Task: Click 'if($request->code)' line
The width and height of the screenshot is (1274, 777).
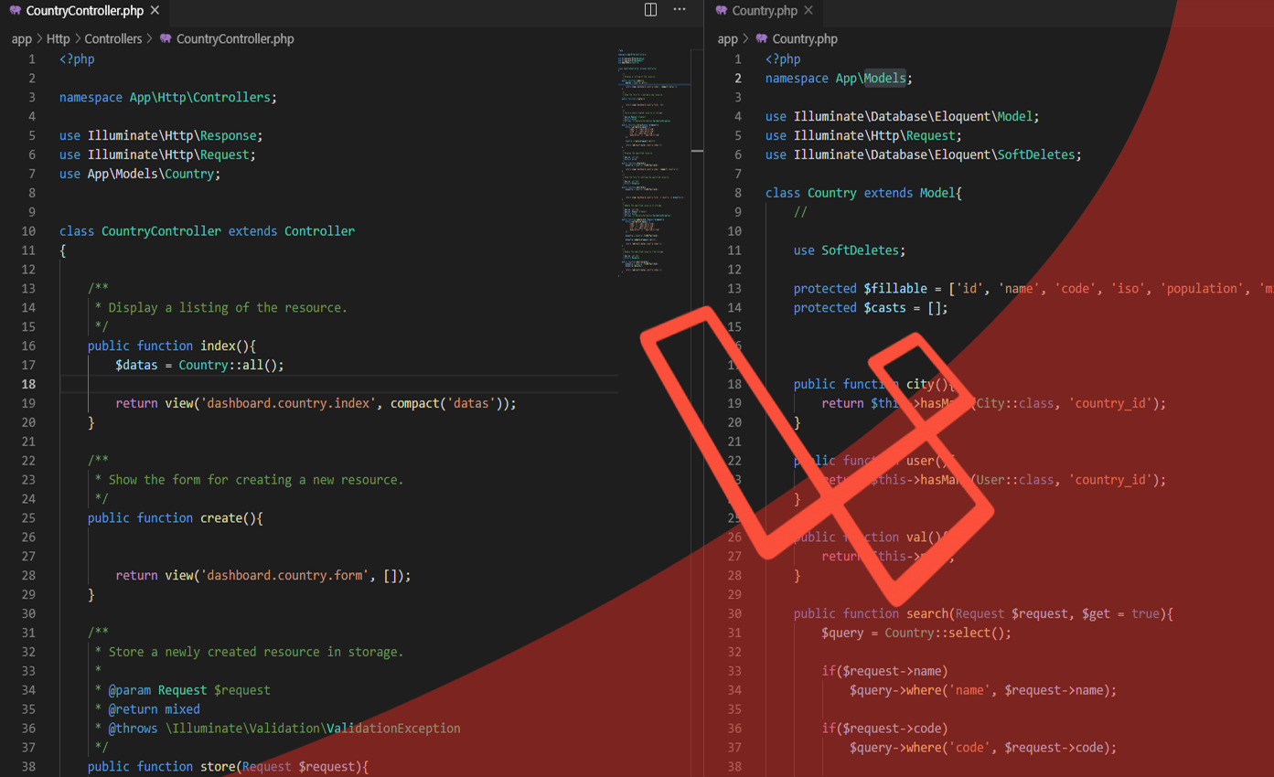Action: [x=884, y=729]
